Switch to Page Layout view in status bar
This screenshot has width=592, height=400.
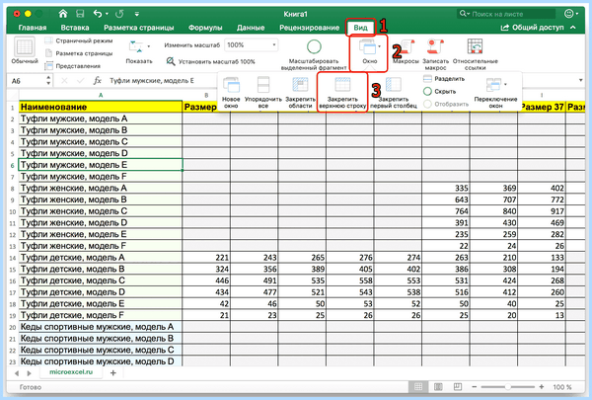click(x=438, y=387)
